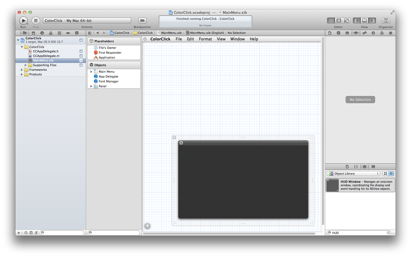
Task: Open the Help menu in the menu editor
Action: (x=254, y=39)
